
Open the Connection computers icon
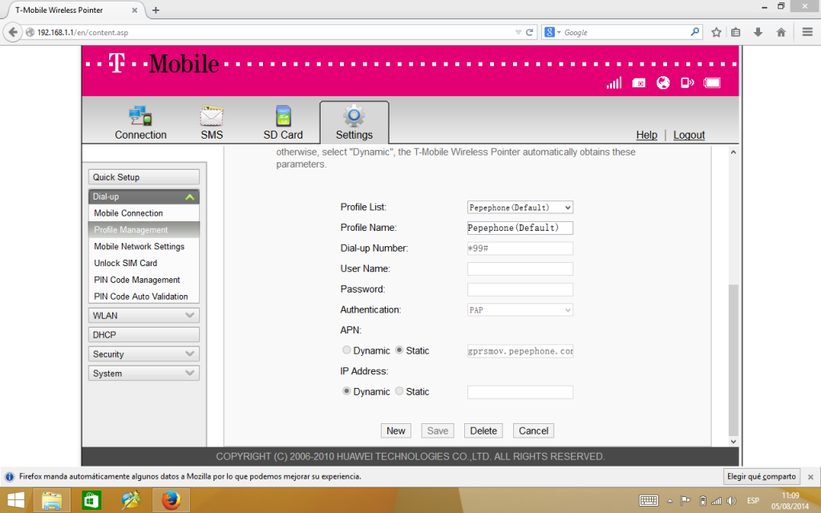click(x=140, y=116)
